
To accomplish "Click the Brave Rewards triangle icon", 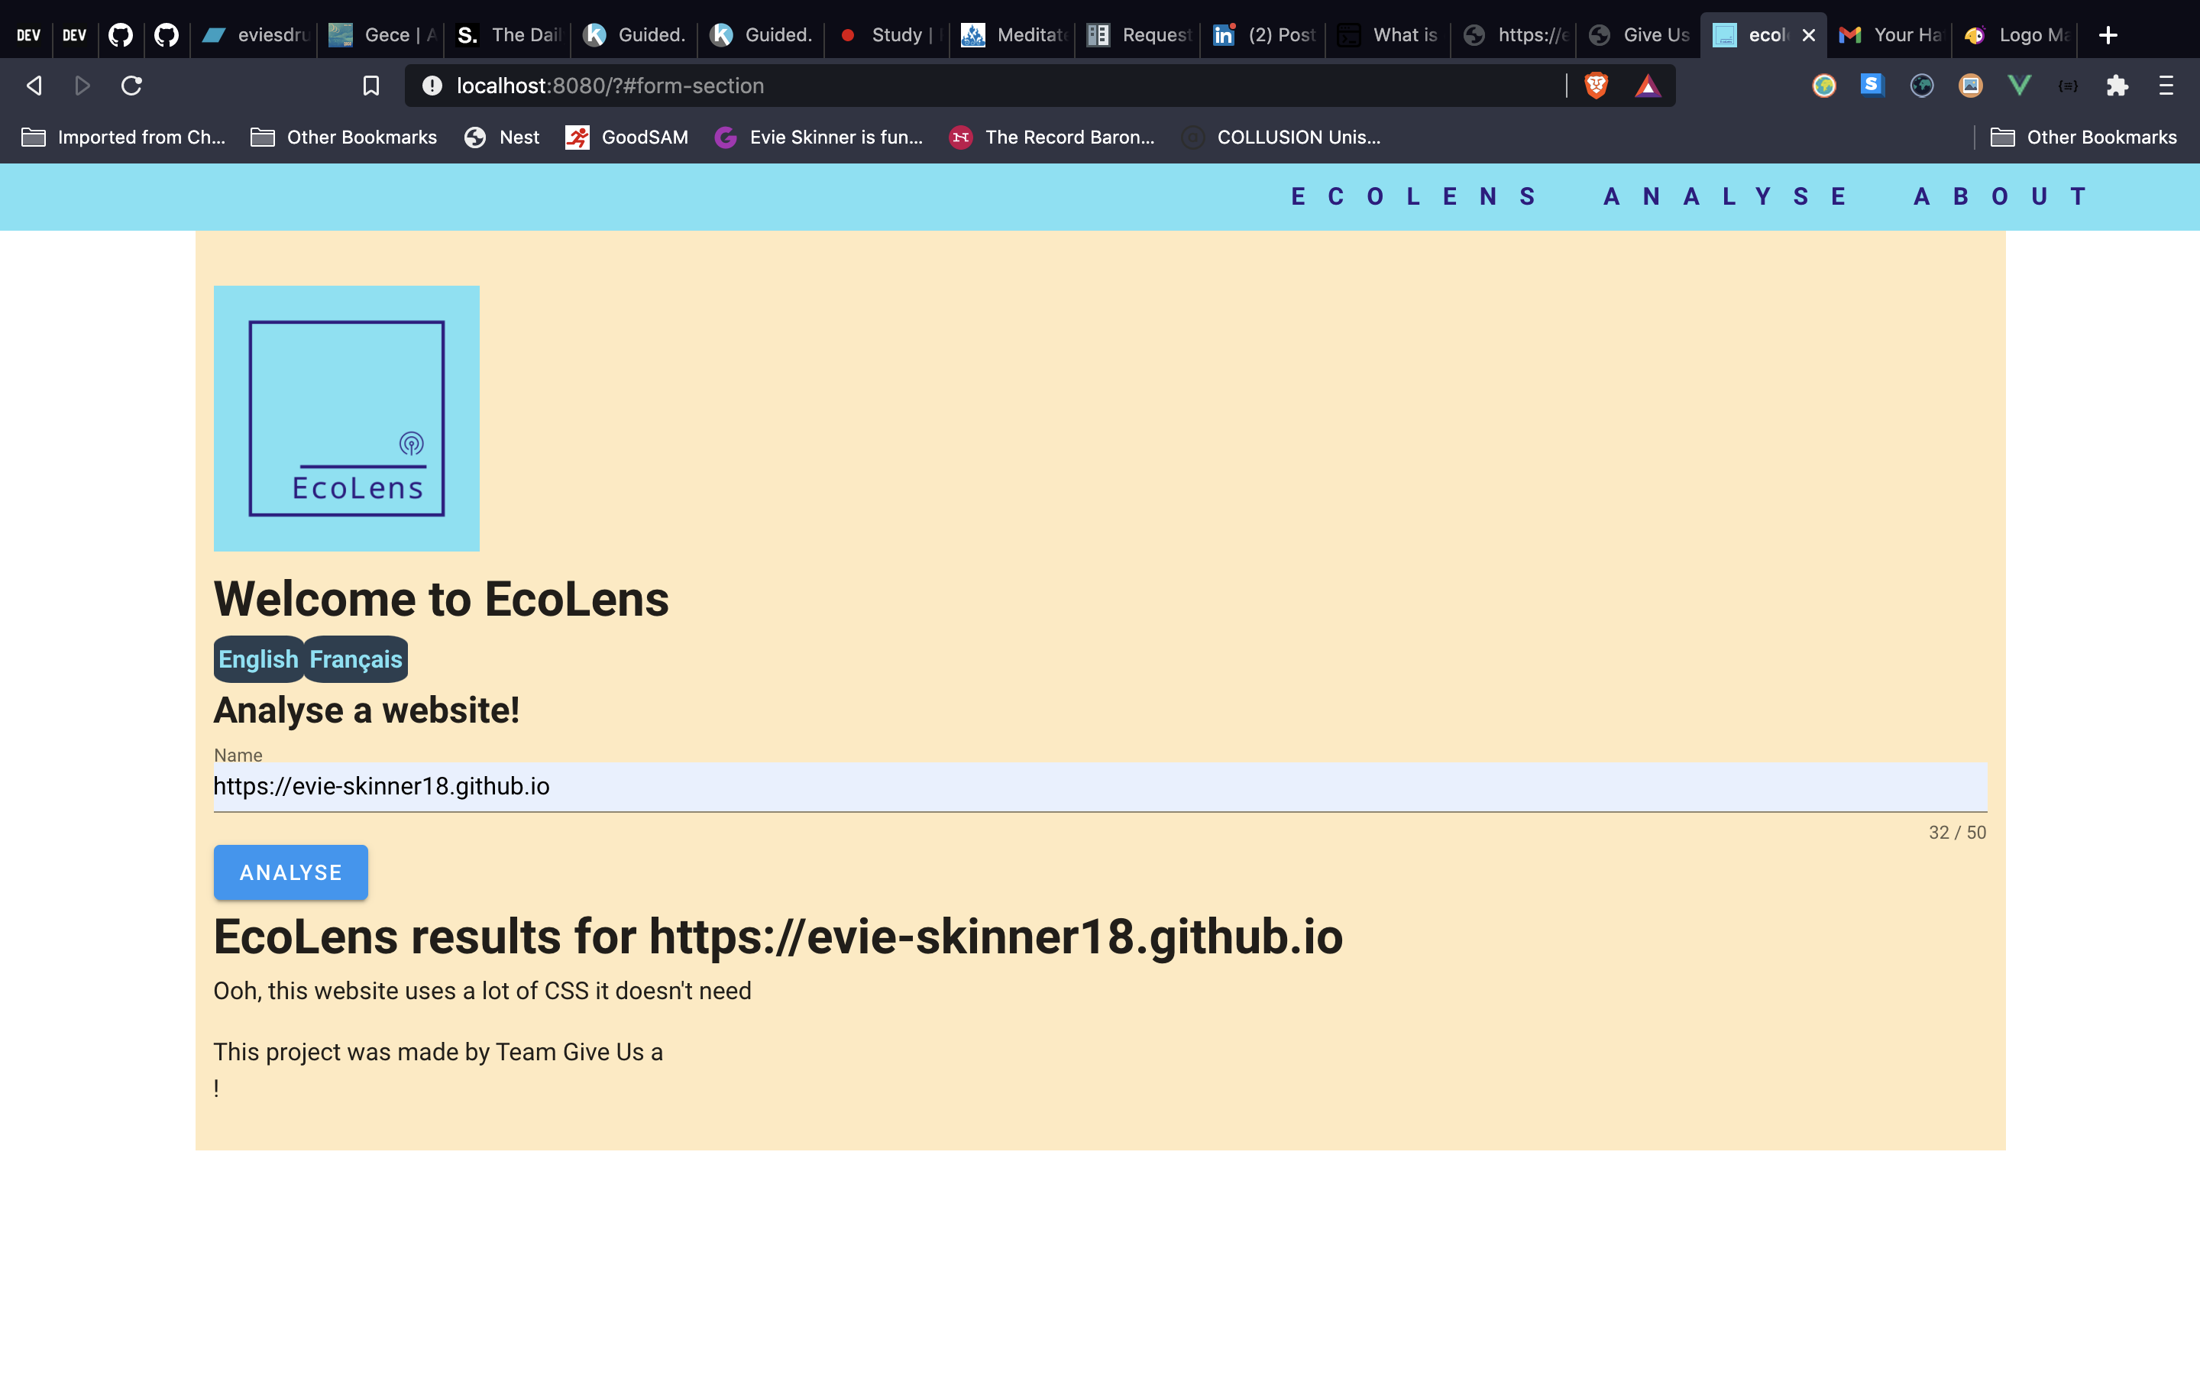I will [1647, 86].
